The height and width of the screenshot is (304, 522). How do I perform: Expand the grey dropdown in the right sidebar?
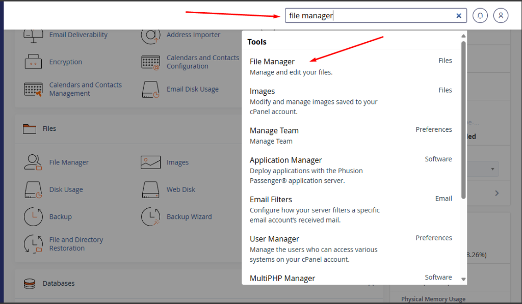pyautogui.click(x=491, y=169)
